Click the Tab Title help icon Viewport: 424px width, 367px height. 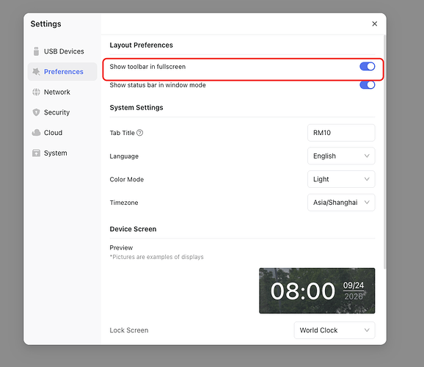coord(140,133)
